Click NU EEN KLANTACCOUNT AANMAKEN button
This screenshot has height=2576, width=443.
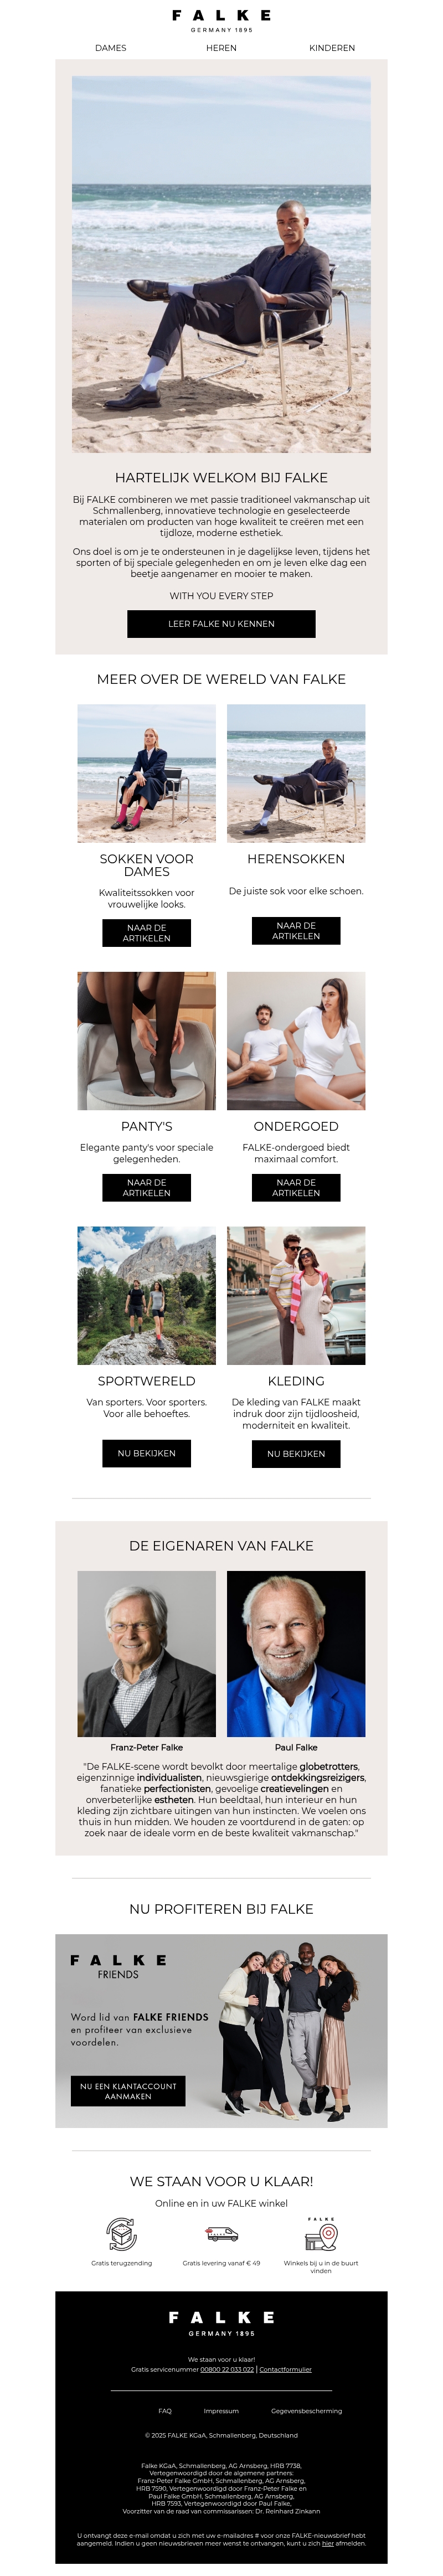(x=128, y=2091)
